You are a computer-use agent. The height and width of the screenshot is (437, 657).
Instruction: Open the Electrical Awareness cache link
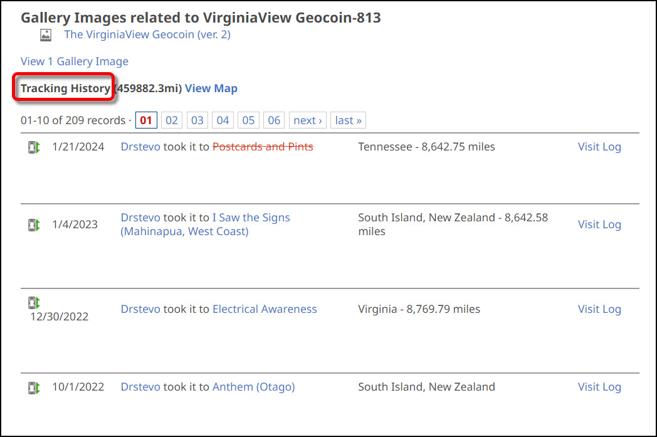point(265,309)
